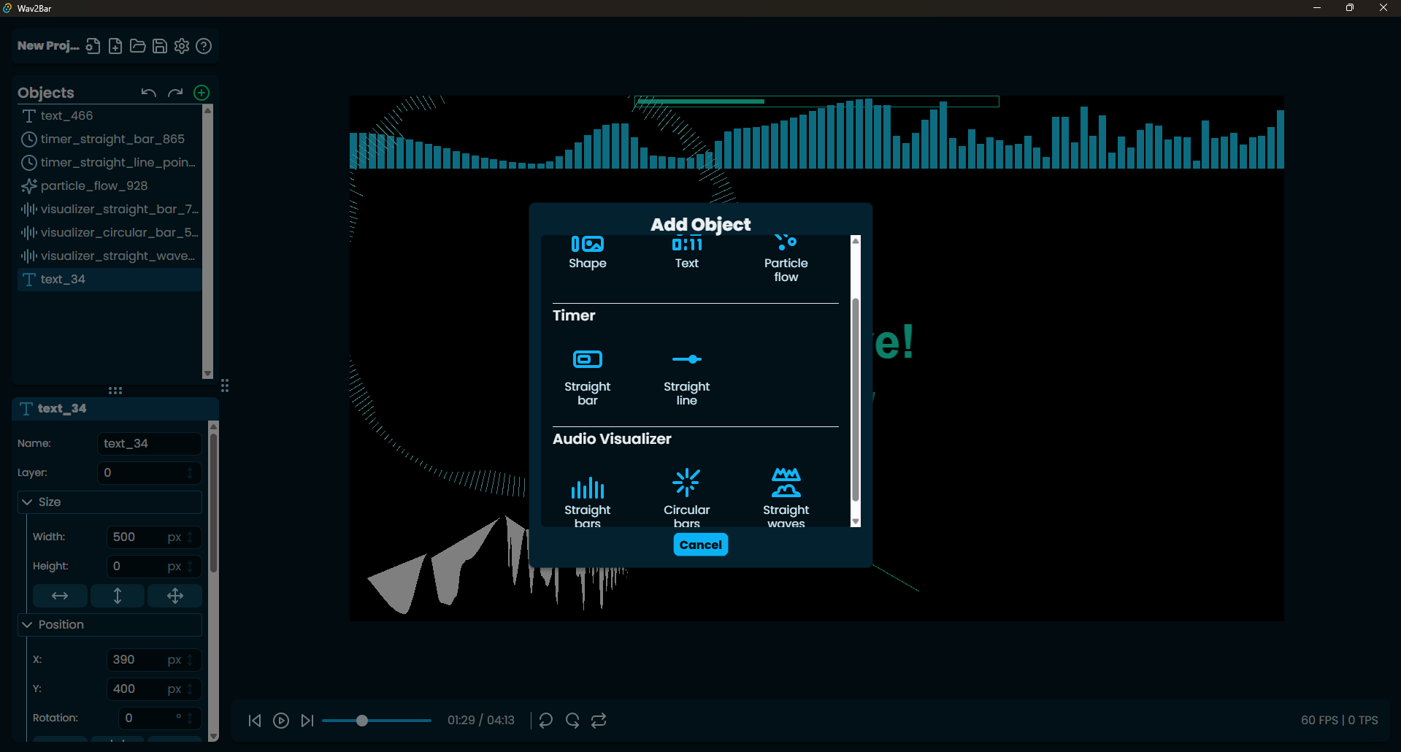Cancel the Add Object dialog
Screen dimensions: 1401x752
(700, 545)
